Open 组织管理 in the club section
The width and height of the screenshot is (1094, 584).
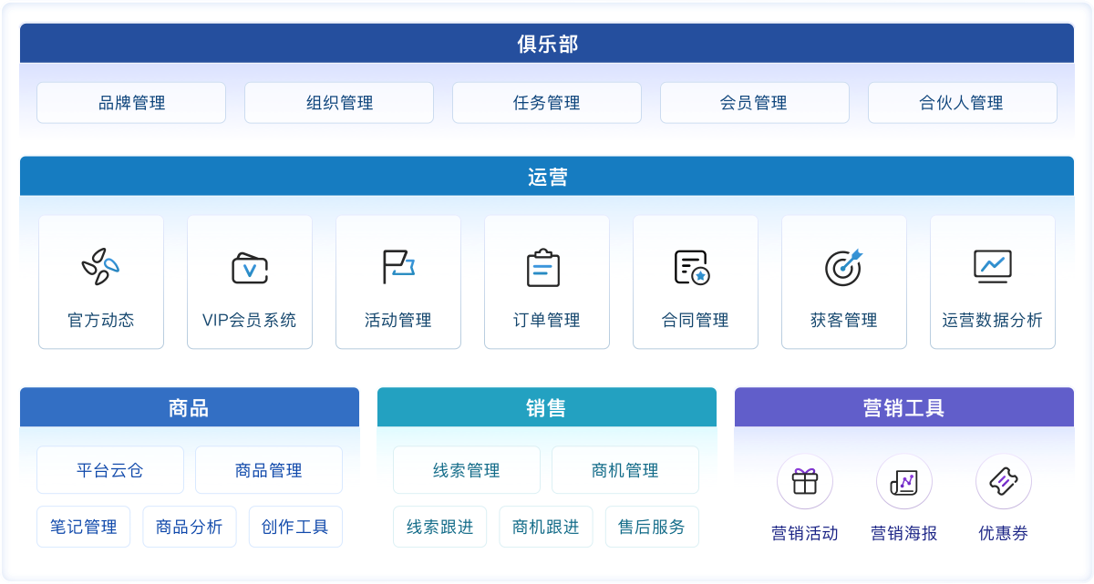point(339,103)
